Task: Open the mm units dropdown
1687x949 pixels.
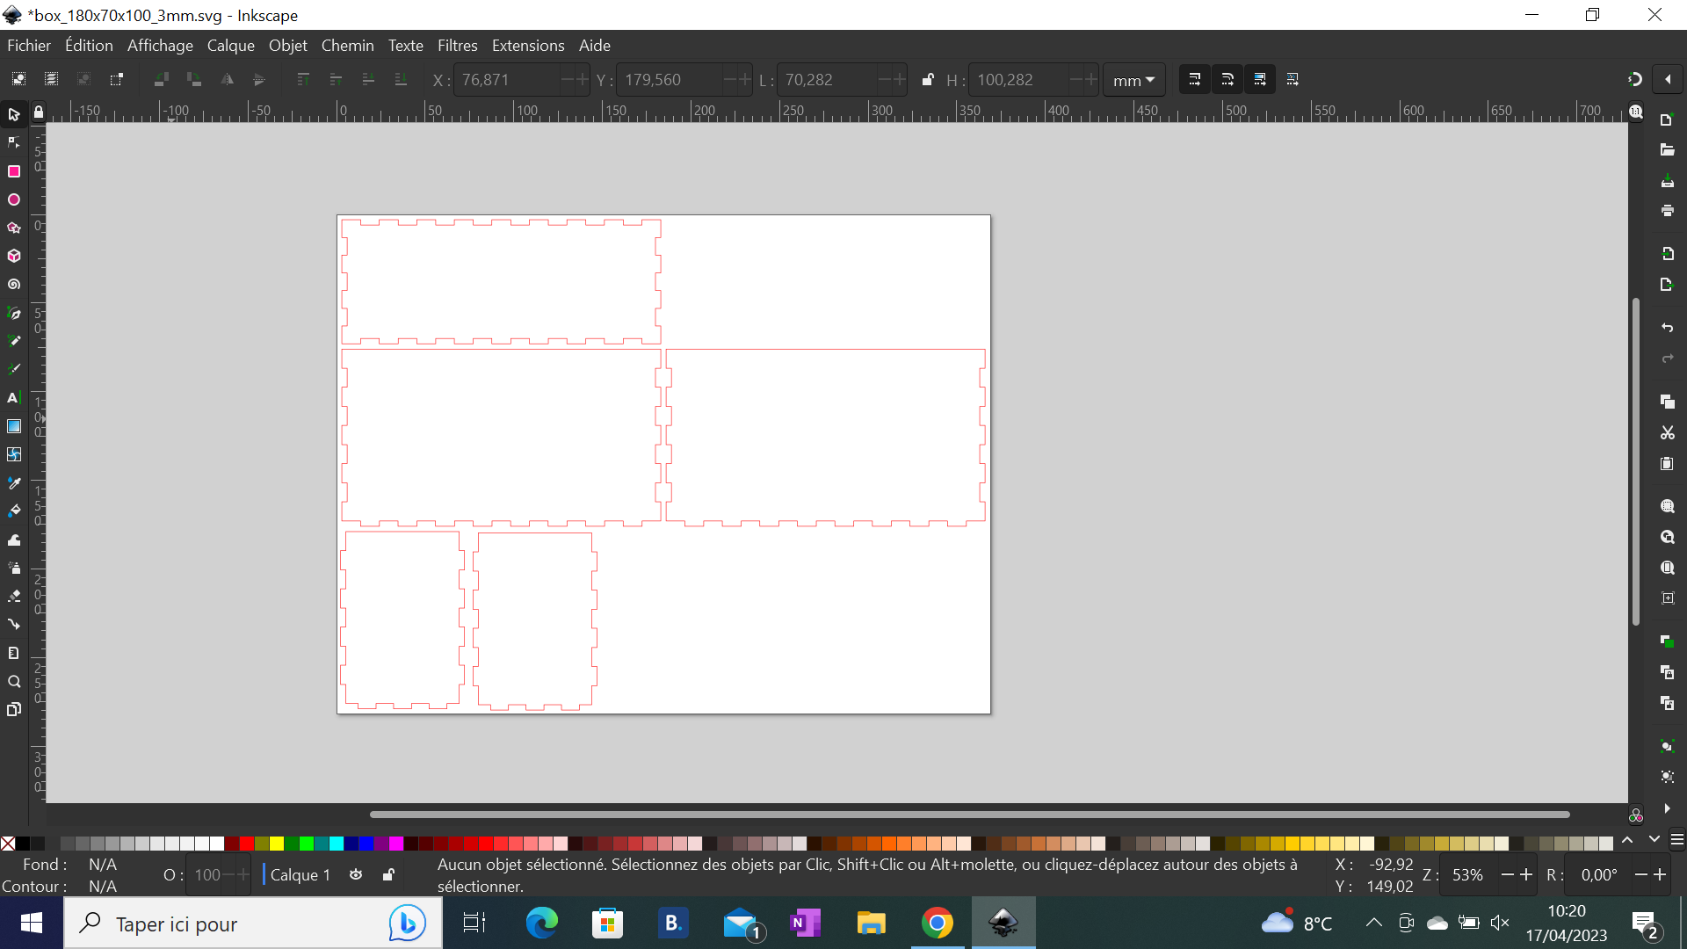Action: tap(1133, 80)
